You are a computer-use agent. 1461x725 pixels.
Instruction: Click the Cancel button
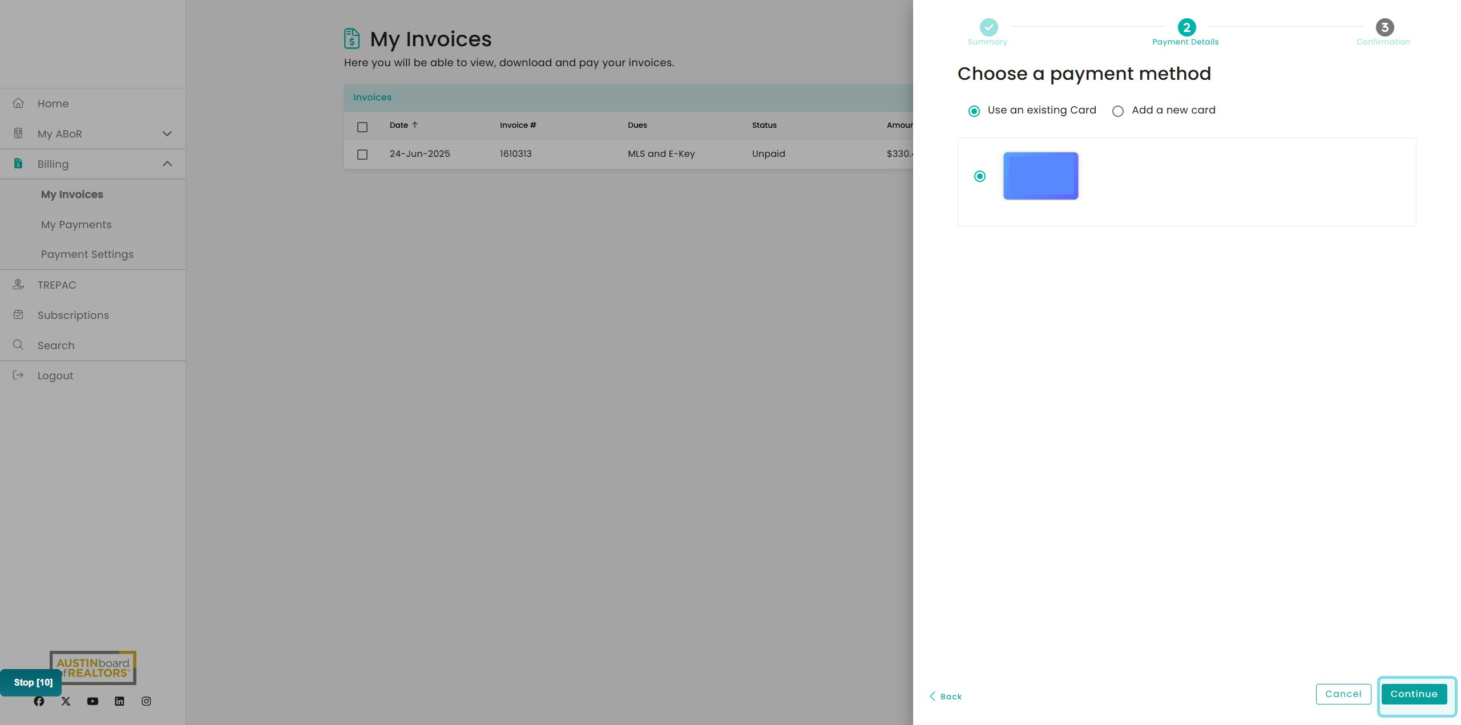pos(1343,694)
